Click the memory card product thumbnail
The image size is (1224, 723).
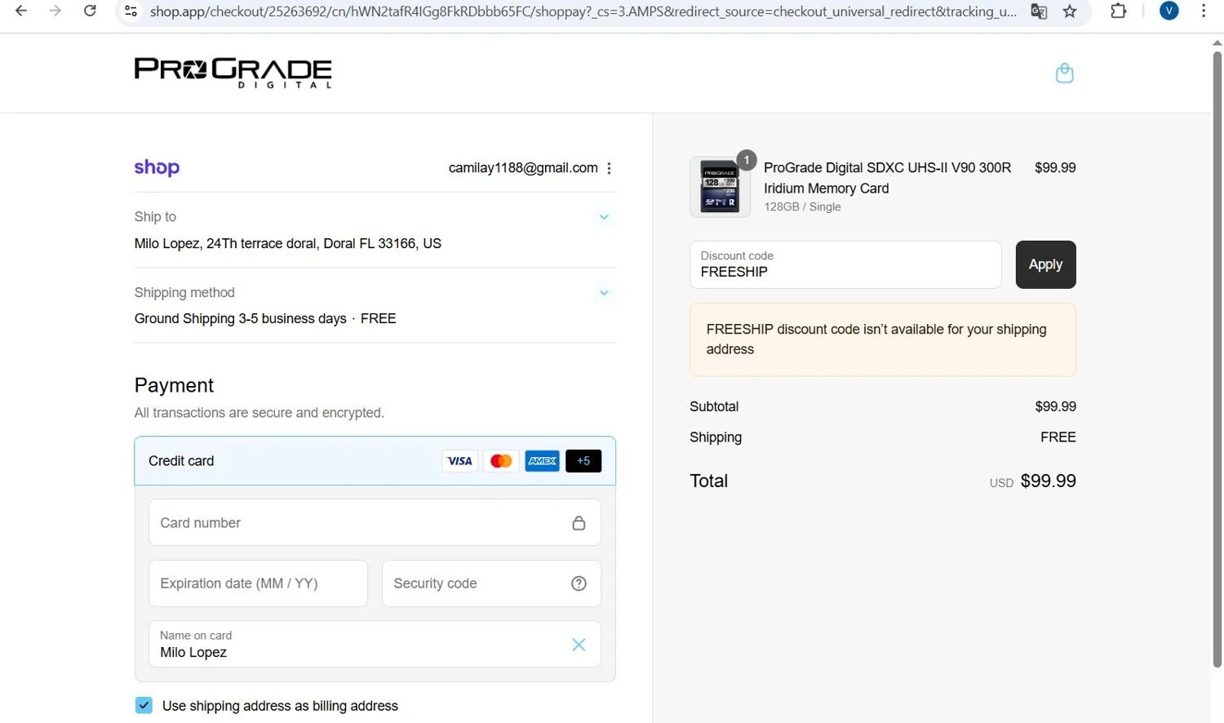[720, 187]
